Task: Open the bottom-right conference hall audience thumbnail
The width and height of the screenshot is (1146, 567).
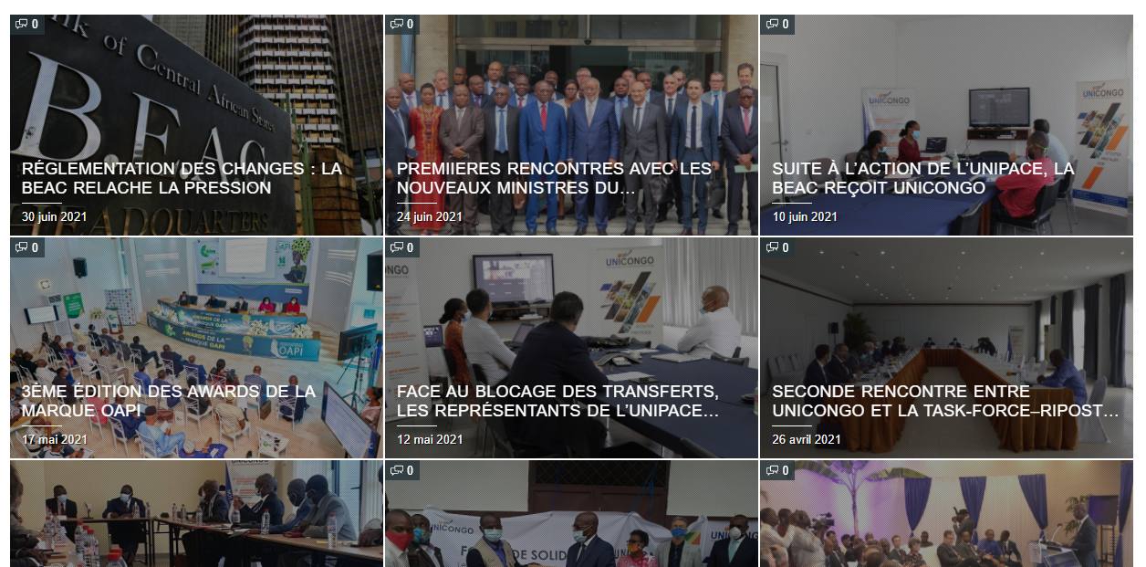Action: pyautogui.click(x=946, y=513)
